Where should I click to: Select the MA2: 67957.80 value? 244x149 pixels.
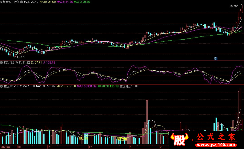(66, 86)
